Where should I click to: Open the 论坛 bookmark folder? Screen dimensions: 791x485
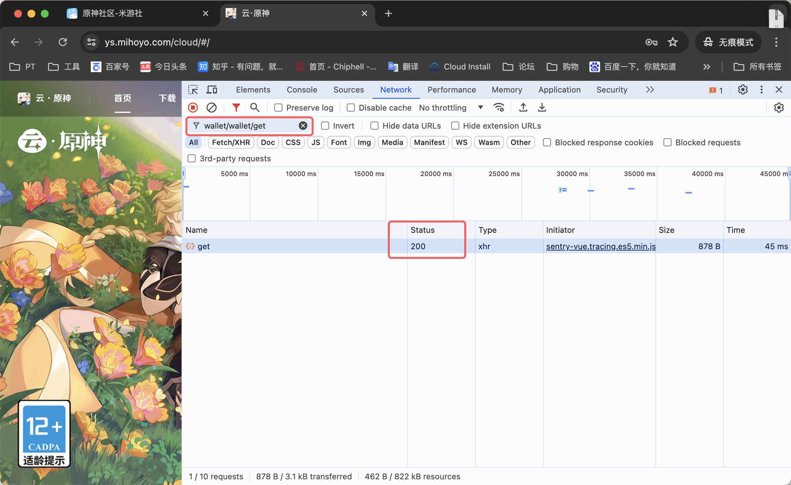(519, 67)
